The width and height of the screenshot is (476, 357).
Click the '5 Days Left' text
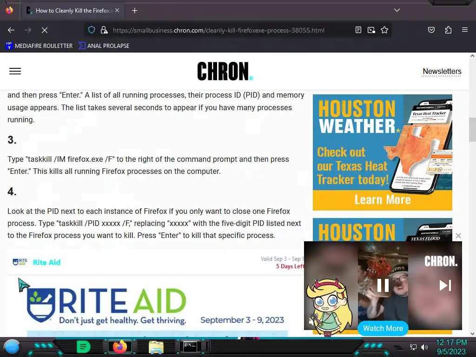pyautogui.click(x=290, y=266)
